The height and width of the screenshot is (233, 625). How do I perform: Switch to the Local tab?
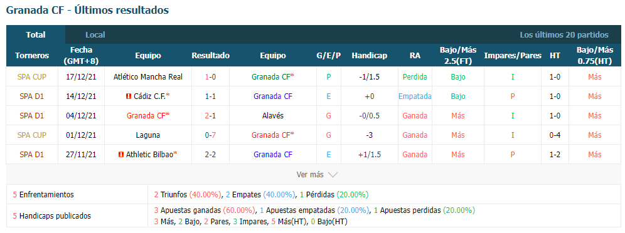coord(95,35)
